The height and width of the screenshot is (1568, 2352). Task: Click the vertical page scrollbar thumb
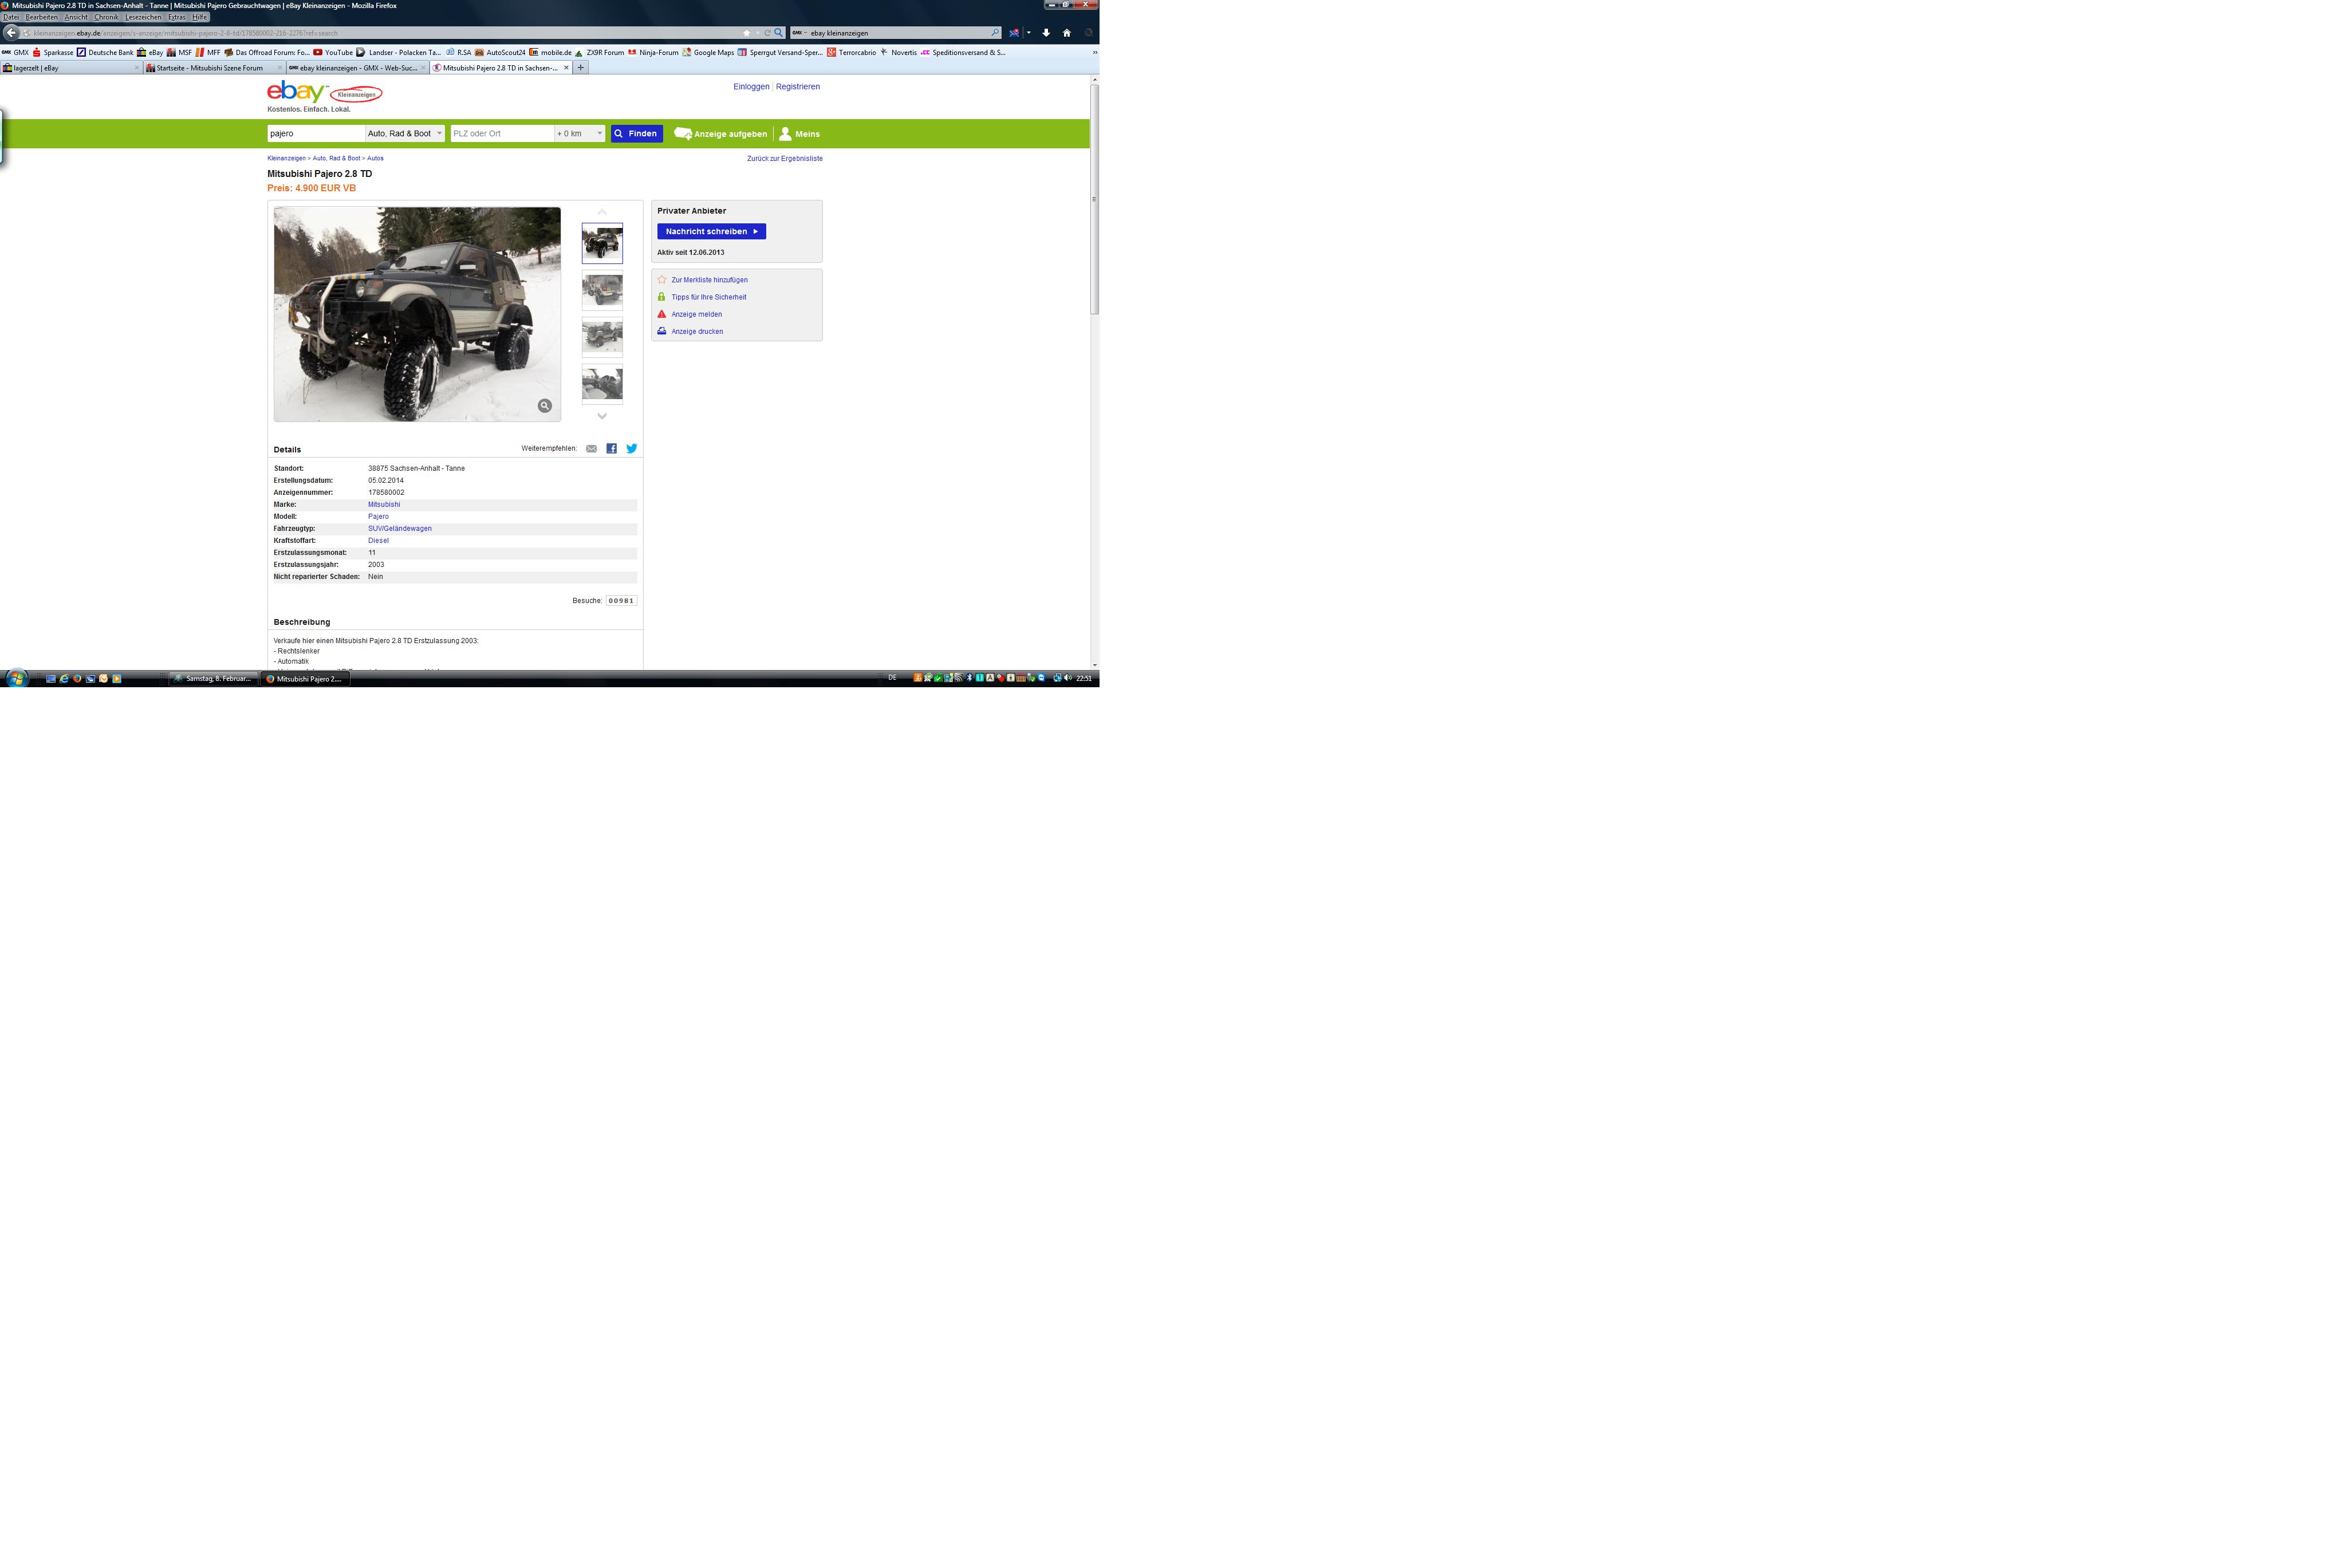point(1094,200)
